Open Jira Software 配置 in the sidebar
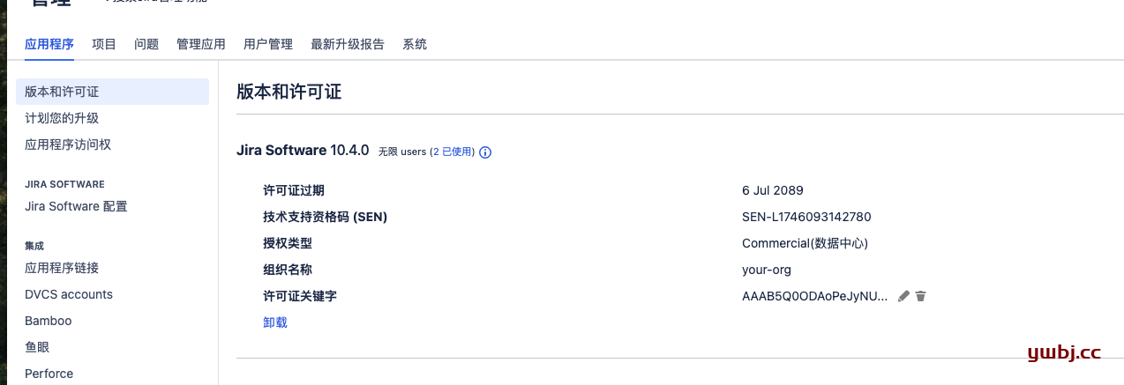The width and height of the screenshot is (1124, 385). pyautogui.click(x=76, y=206)
